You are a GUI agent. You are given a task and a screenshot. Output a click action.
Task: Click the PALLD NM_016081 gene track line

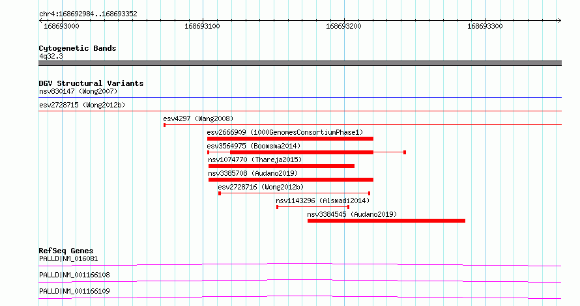[x=300, y=264]
